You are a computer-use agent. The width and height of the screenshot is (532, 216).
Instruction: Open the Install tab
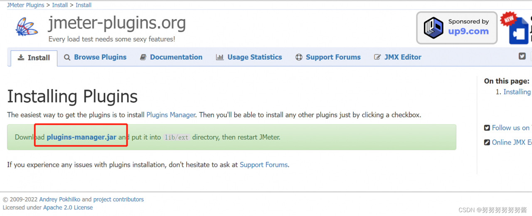point(34,58)
